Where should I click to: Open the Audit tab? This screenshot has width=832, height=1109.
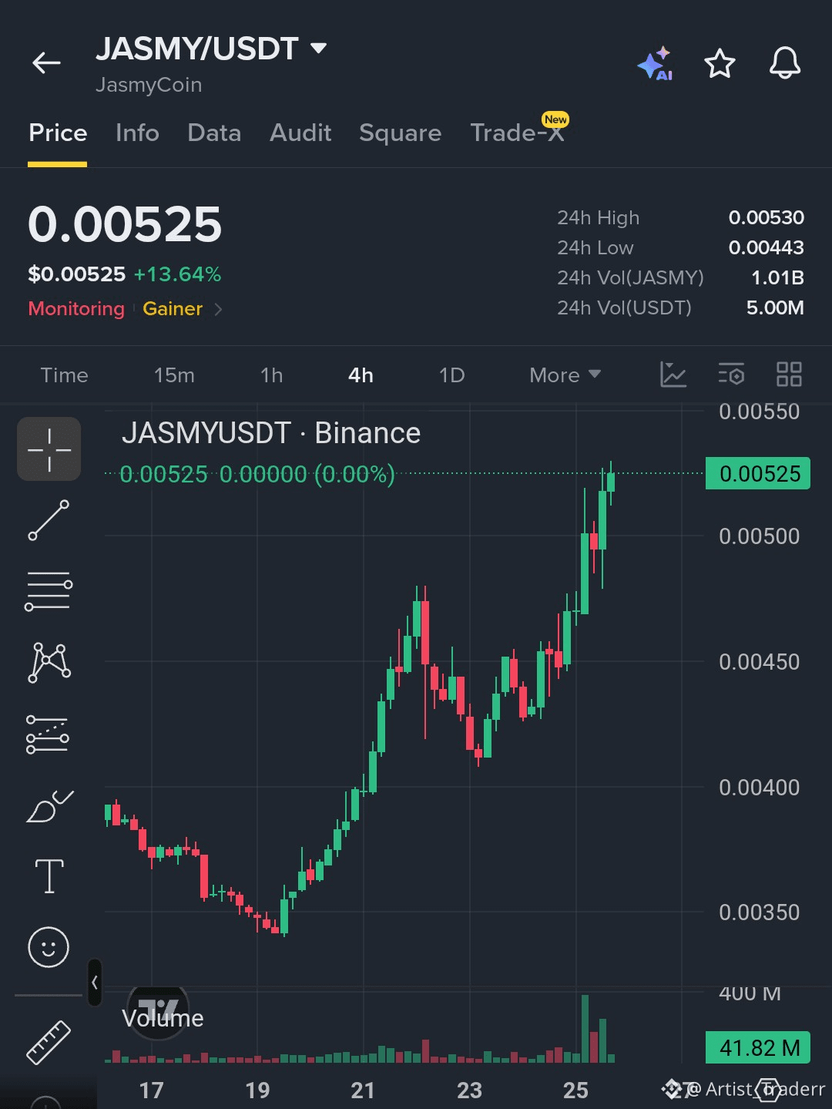[x=300, y=133]
